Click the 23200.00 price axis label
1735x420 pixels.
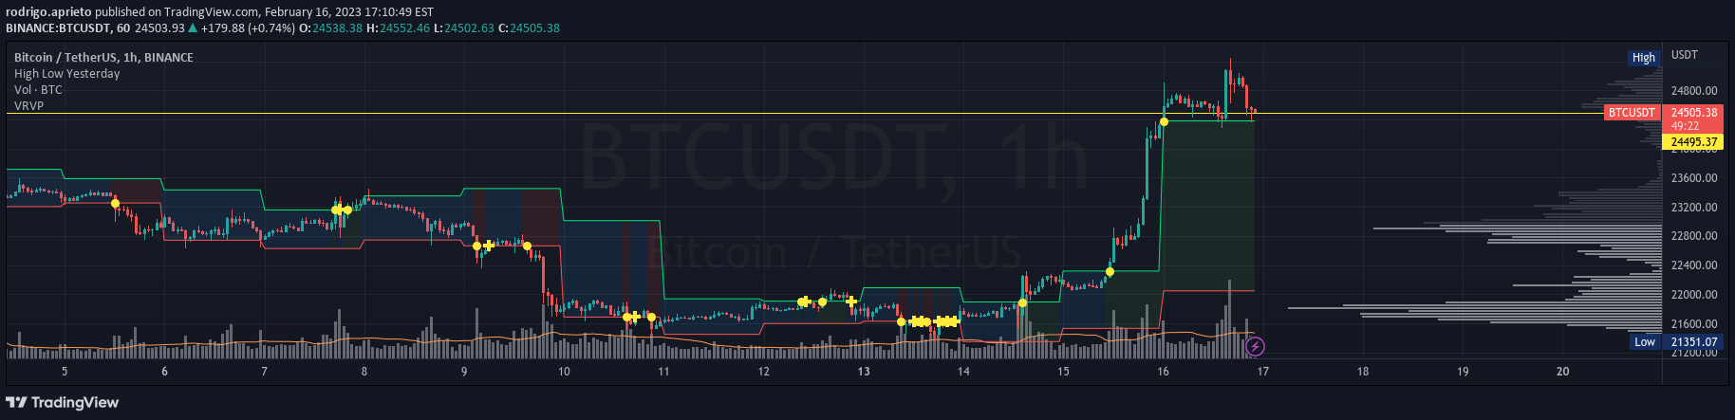pyautogui.click(x=1694, y=208)
